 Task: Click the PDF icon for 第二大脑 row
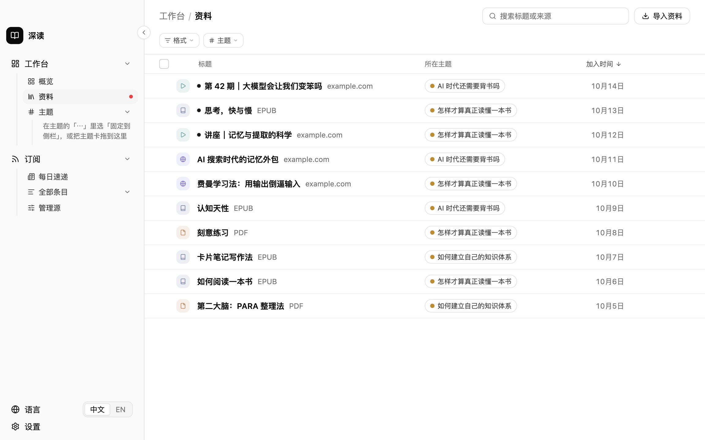click(x=183, y=306)
